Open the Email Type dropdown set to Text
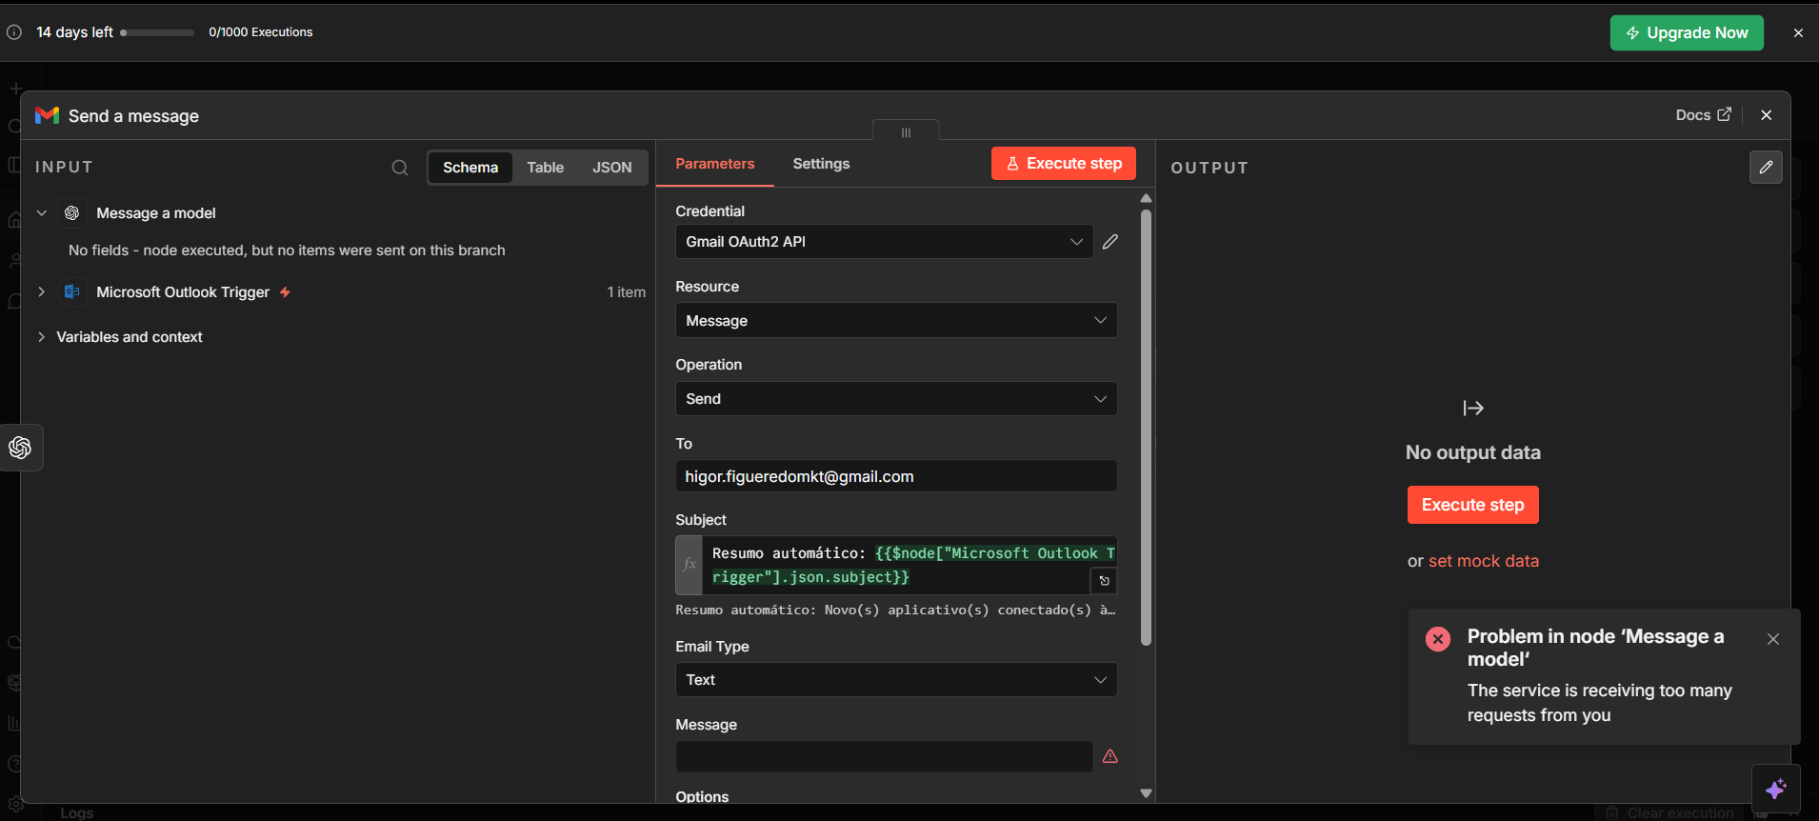 [896, 680]
